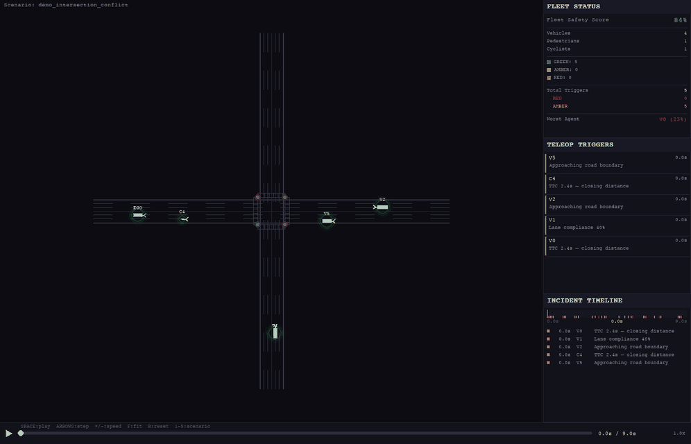Click the northeast corner node of the intersection

(284, 197)
